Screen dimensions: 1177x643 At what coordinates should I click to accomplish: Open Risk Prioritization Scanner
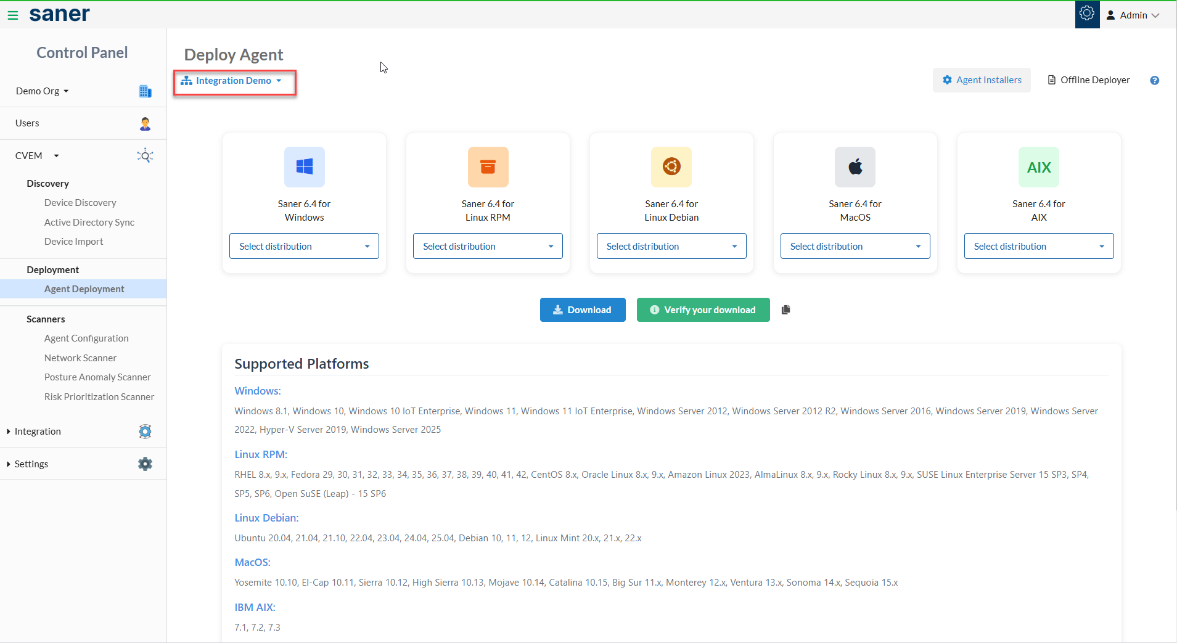pos(99,397)
